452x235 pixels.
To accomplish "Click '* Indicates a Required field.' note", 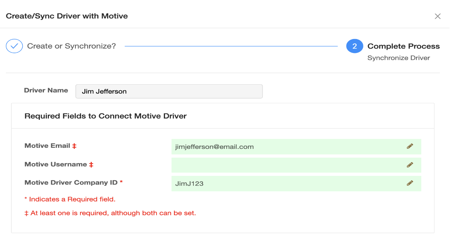I will pyautogui.click(x=70, y=199).
